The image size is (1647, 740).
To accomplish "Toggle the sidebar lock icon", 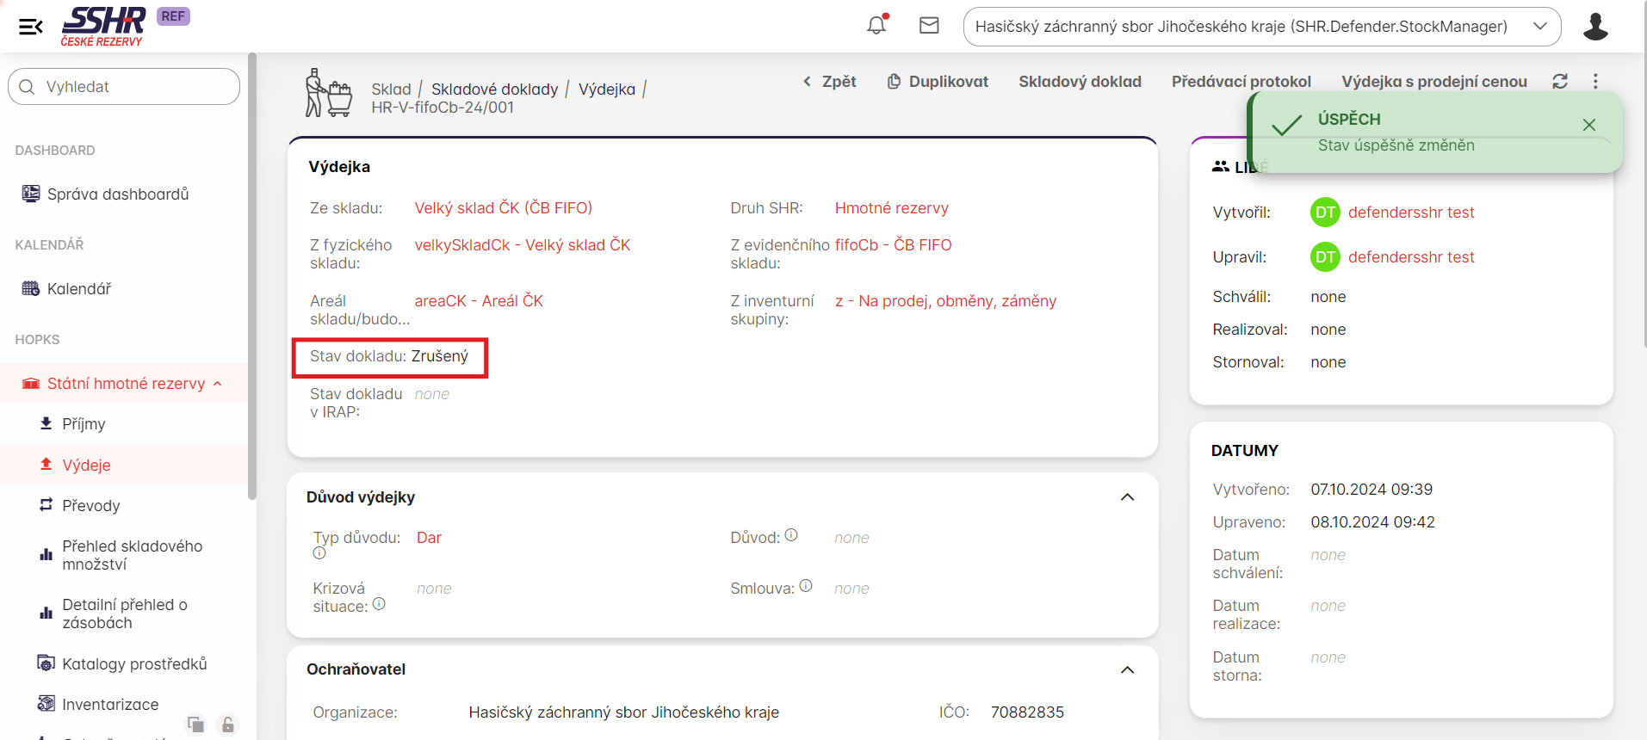I will (227, 725).
